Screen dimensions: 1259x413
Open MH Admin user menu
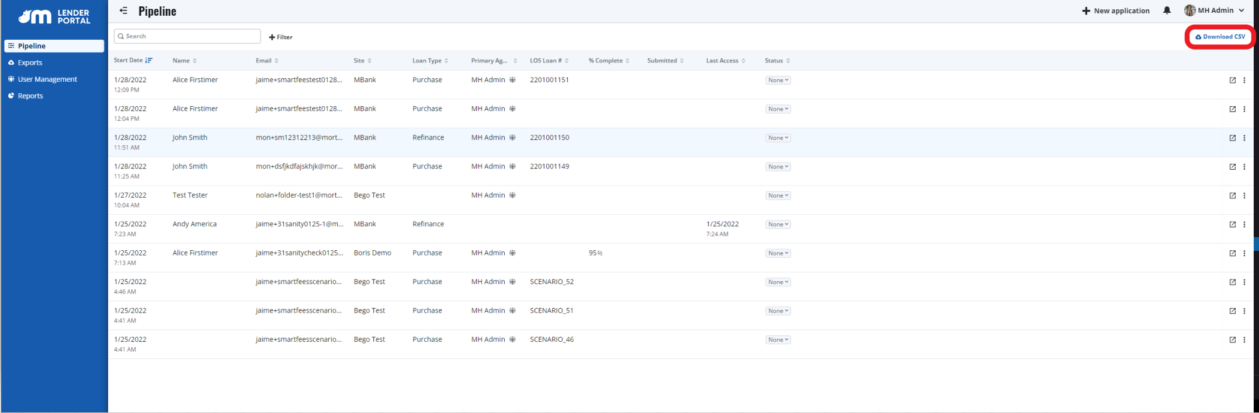1214,10
